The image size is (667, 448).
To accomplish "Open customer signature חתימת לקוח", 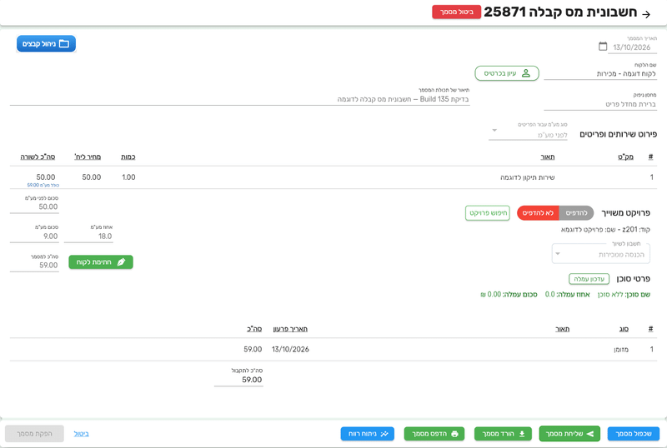I will click(x=101, y=262).
